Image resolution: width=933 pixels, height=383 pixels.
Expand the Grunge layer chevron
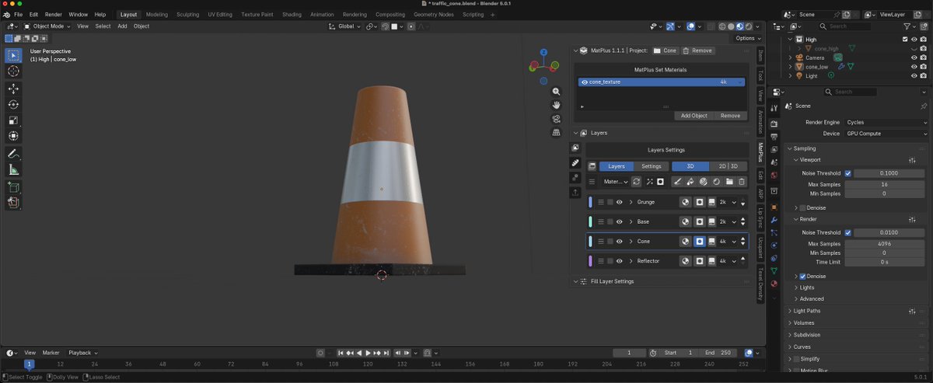(631, 202)
